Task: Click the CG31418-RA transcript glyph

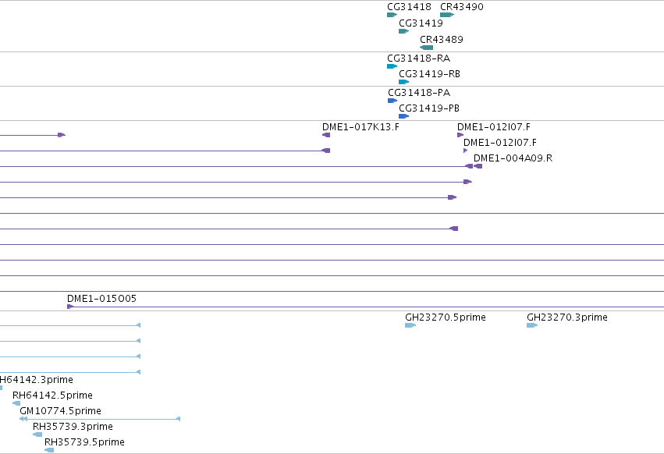Action: [x=392, y=66]
